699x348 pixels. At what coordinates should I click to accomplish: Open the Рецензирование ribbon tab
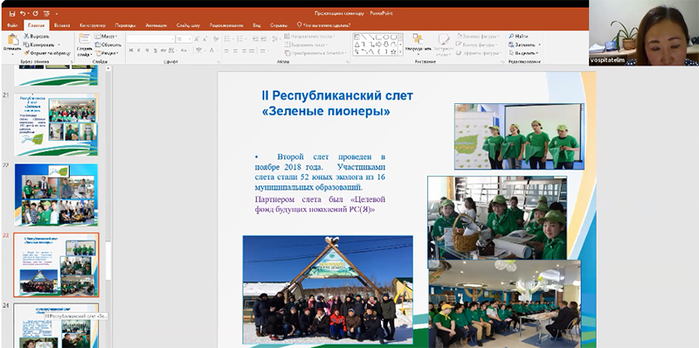pyautogui.click(x=226, y=25)
